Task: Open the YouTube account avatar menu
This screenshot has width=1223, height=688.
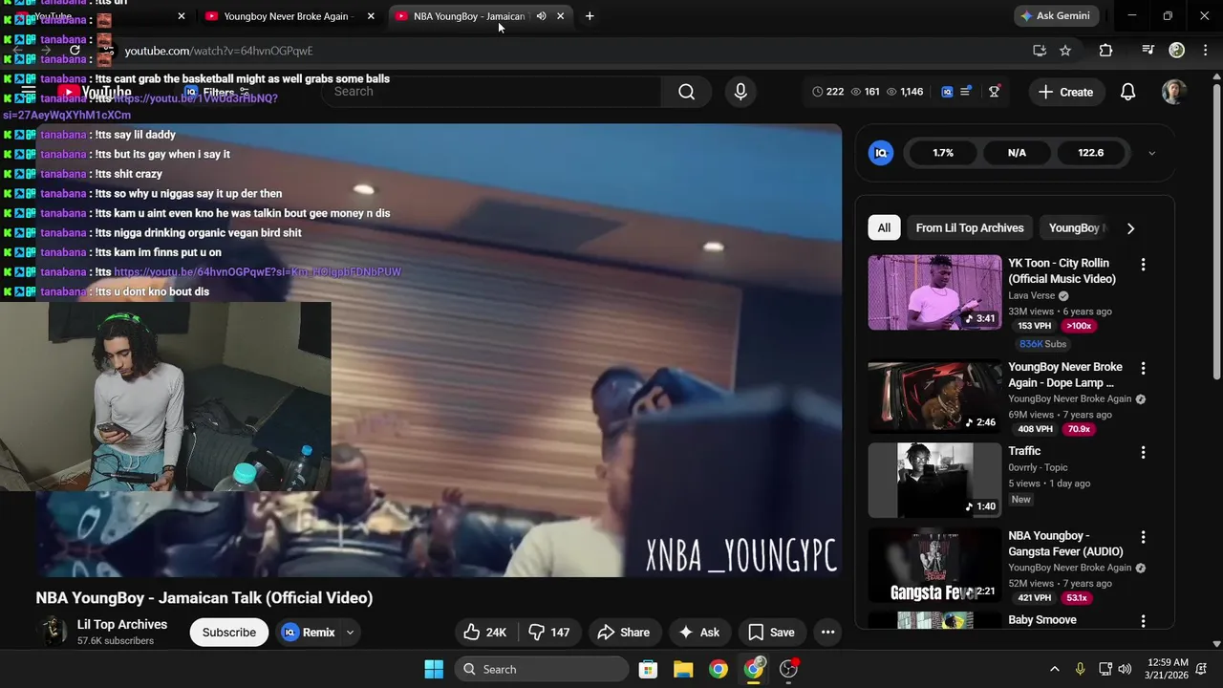Action: [1174, 92]
